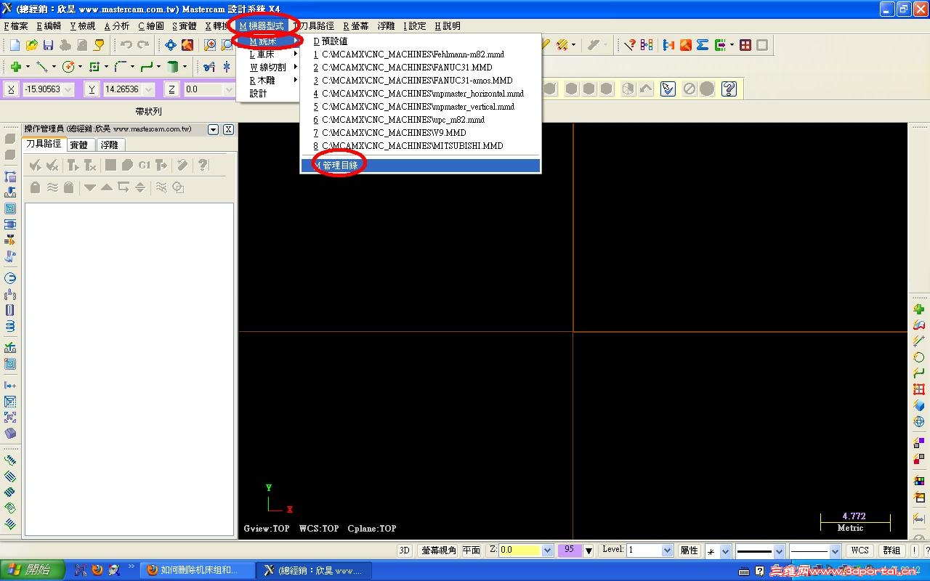Choose MITSUBISHI.MMD machine definition
930x581 pixels.
[x=421, y=146]
